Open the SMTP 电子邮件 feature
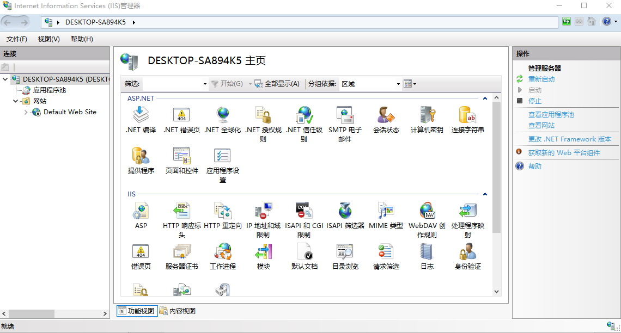Screen dimensions: 621x333 (x=345, y=117)
